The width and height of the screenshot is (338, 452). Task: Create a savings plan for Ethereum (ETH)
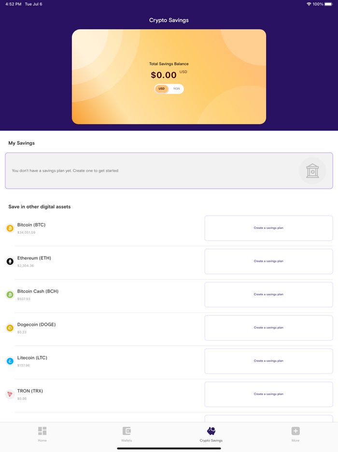click(x=268, y=261)
